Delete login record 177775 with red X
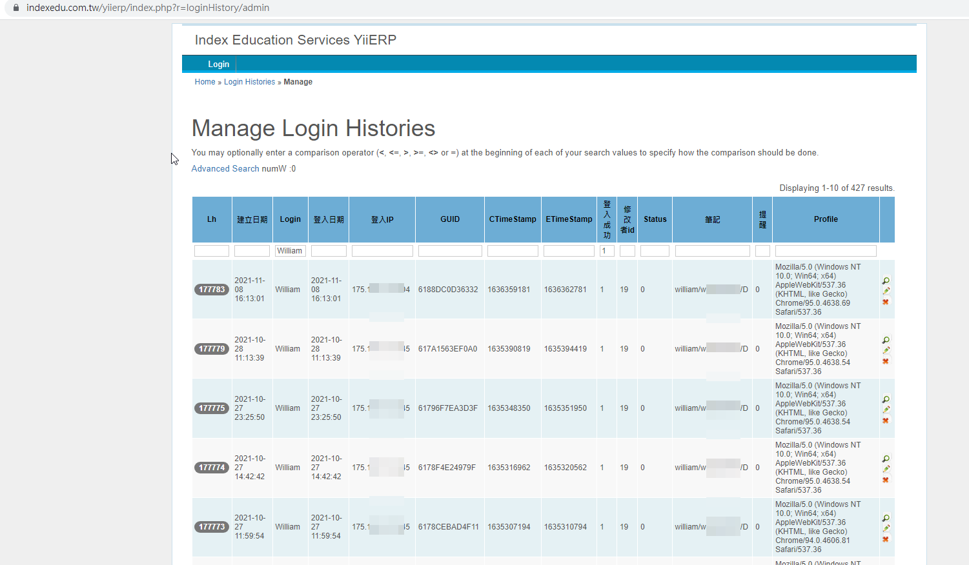 click(x=886, y=421)
